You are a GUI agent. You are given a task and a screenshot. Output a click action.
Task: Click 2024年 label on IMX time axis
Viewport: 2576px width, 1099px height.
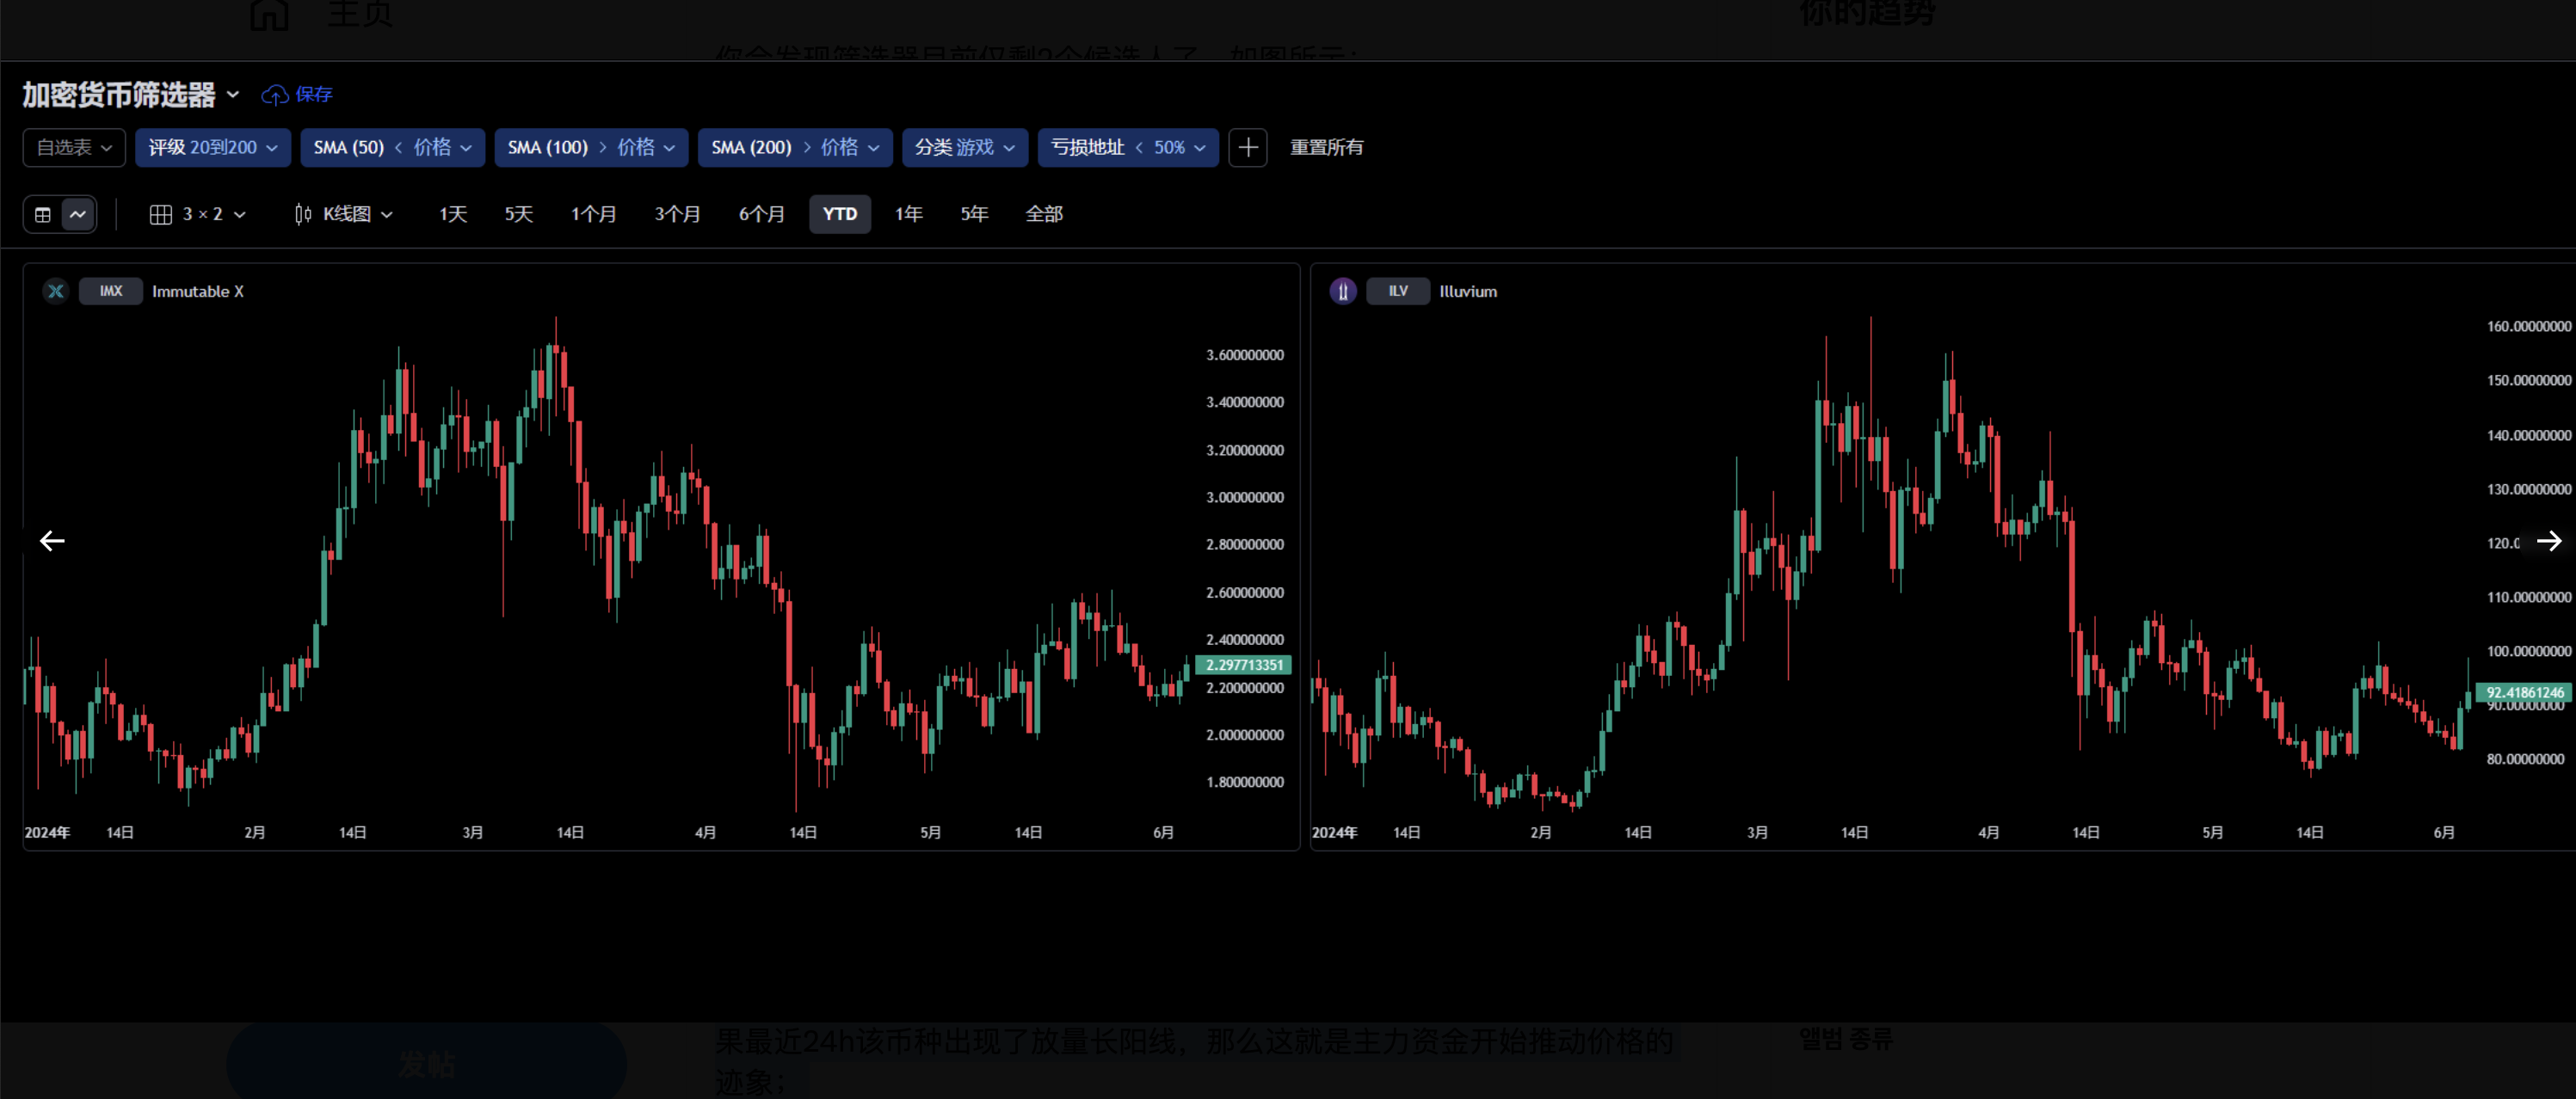point(47,832)
